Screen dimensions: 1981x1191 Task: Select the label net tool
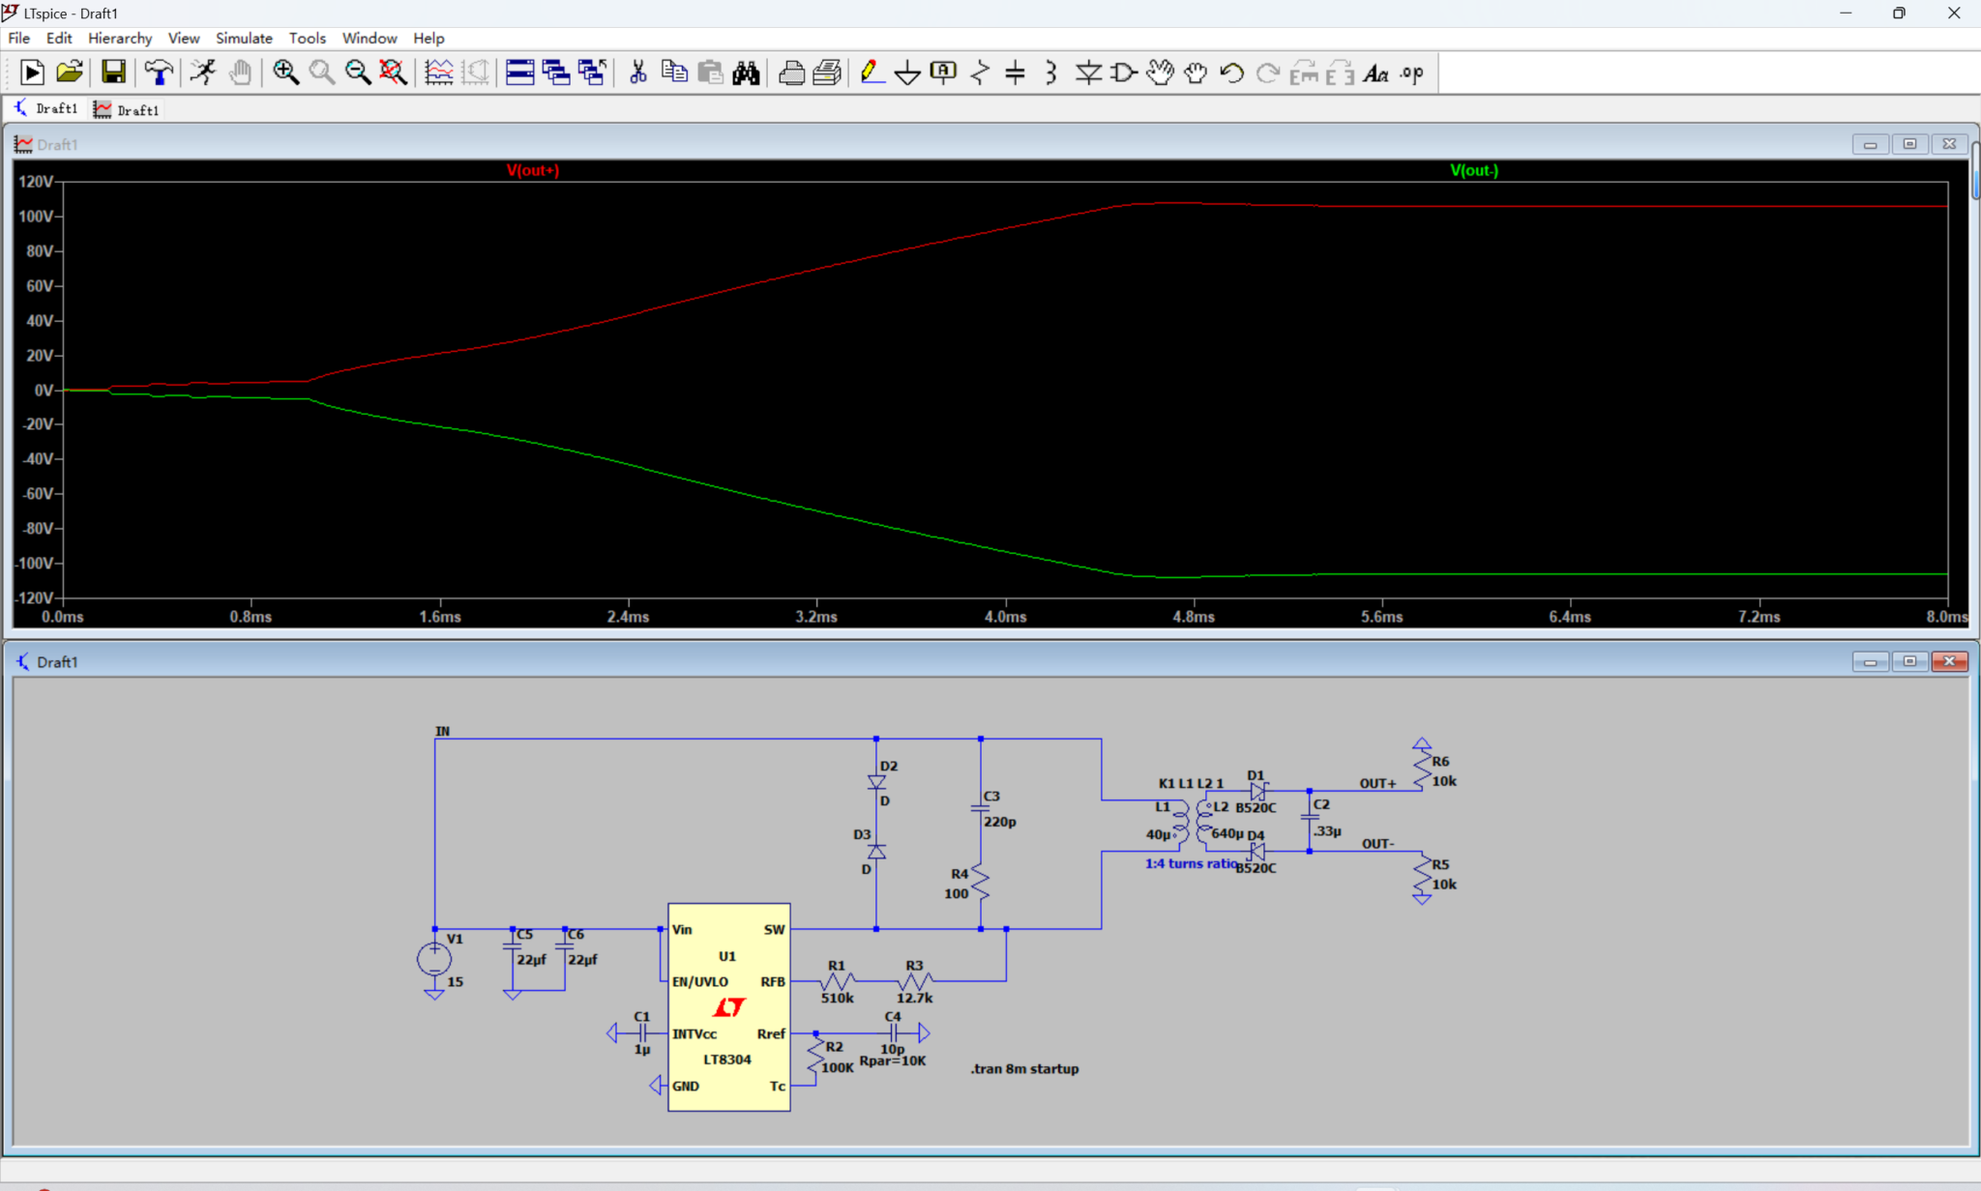point(943,73)
